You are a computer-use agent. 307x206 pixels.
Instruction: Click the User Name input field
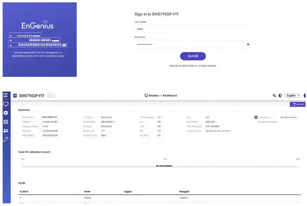coord(192,29)
